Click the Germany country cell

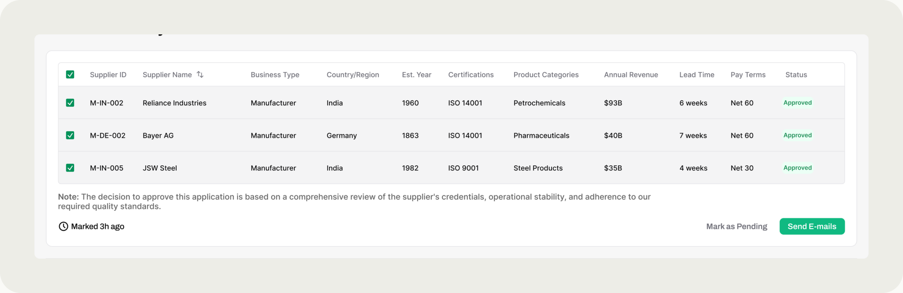tap(342, 136)
